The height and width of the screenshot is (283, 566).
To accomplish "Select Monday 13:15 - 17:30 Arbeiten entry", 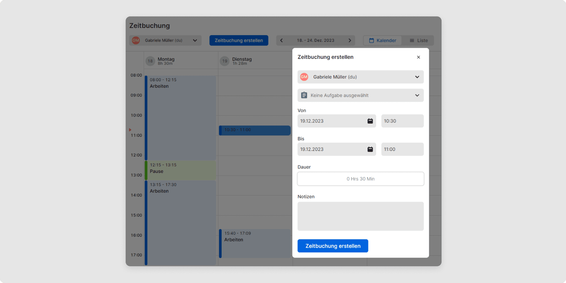I will coord(180,223).
